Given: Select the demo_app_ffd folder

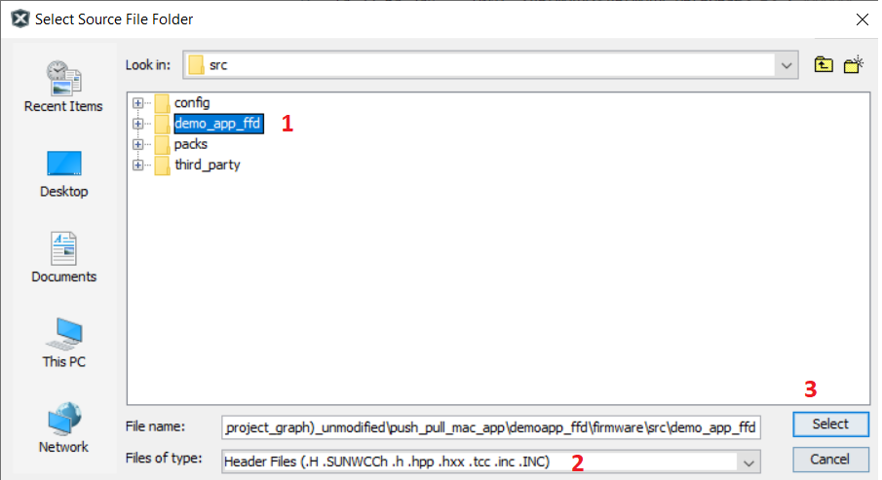Looking at the screenshot, I should pos(217,124).
